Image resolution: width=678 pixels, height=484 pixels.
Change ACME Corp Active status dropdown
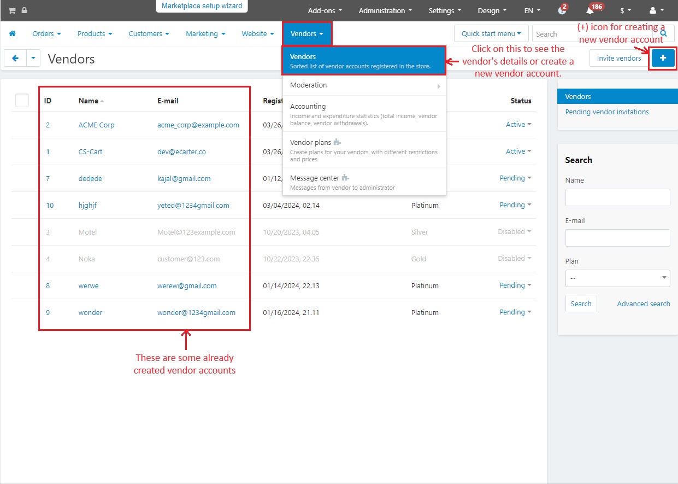tap(518, 125)
